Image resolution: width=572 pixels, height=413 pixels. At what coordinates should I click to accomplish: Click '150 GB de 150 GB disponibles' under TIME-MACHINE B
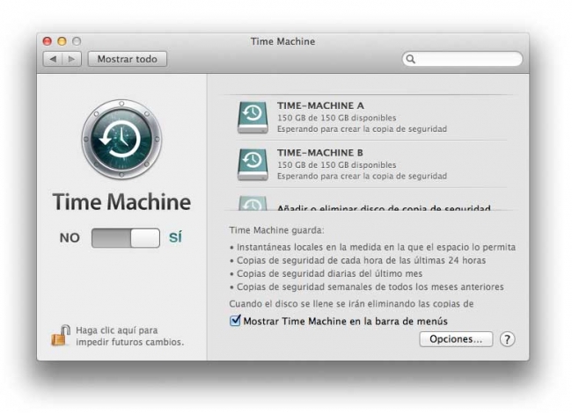tap(337, 165)
